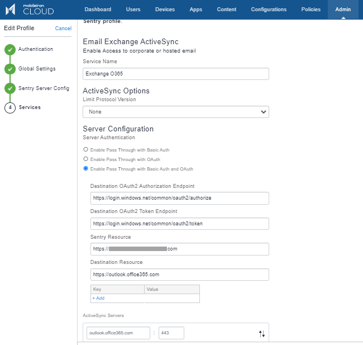Edit the OAuth2 Authorization Endpoint field
This screenshot has width=363, height=345.
[180, 198]
